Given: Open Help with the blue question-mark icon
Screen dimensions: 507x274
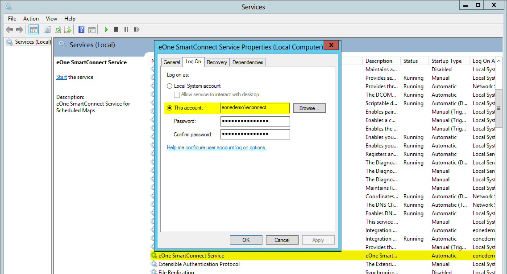Looking at the screenshot, I should (82, 30).
